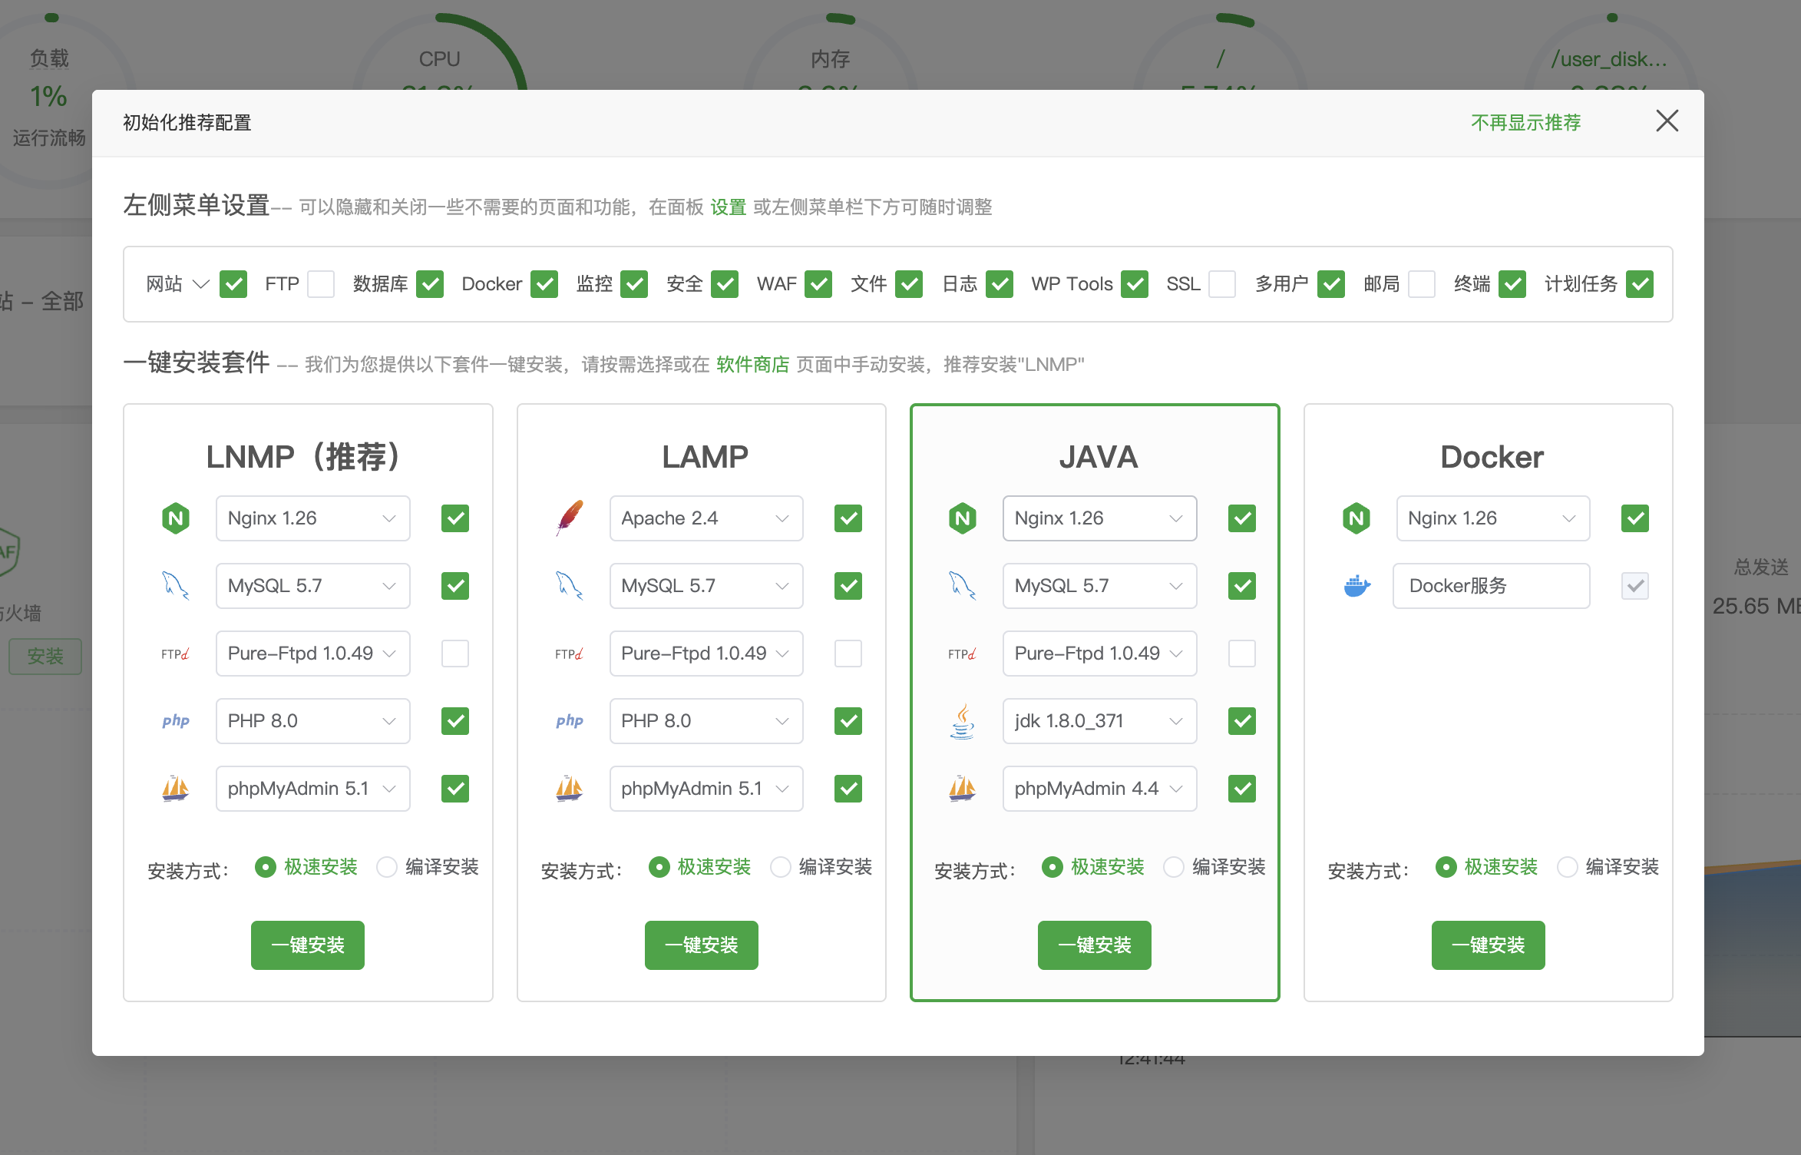Click the 不再显示推荐 link

click(1526, 123)
